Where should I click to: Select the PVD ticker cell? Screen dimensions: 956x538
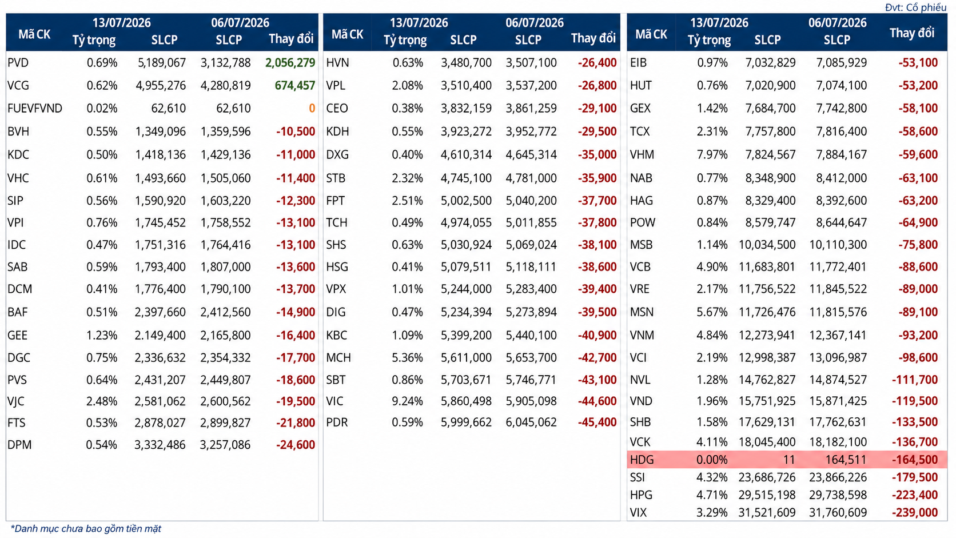point(18,63)
